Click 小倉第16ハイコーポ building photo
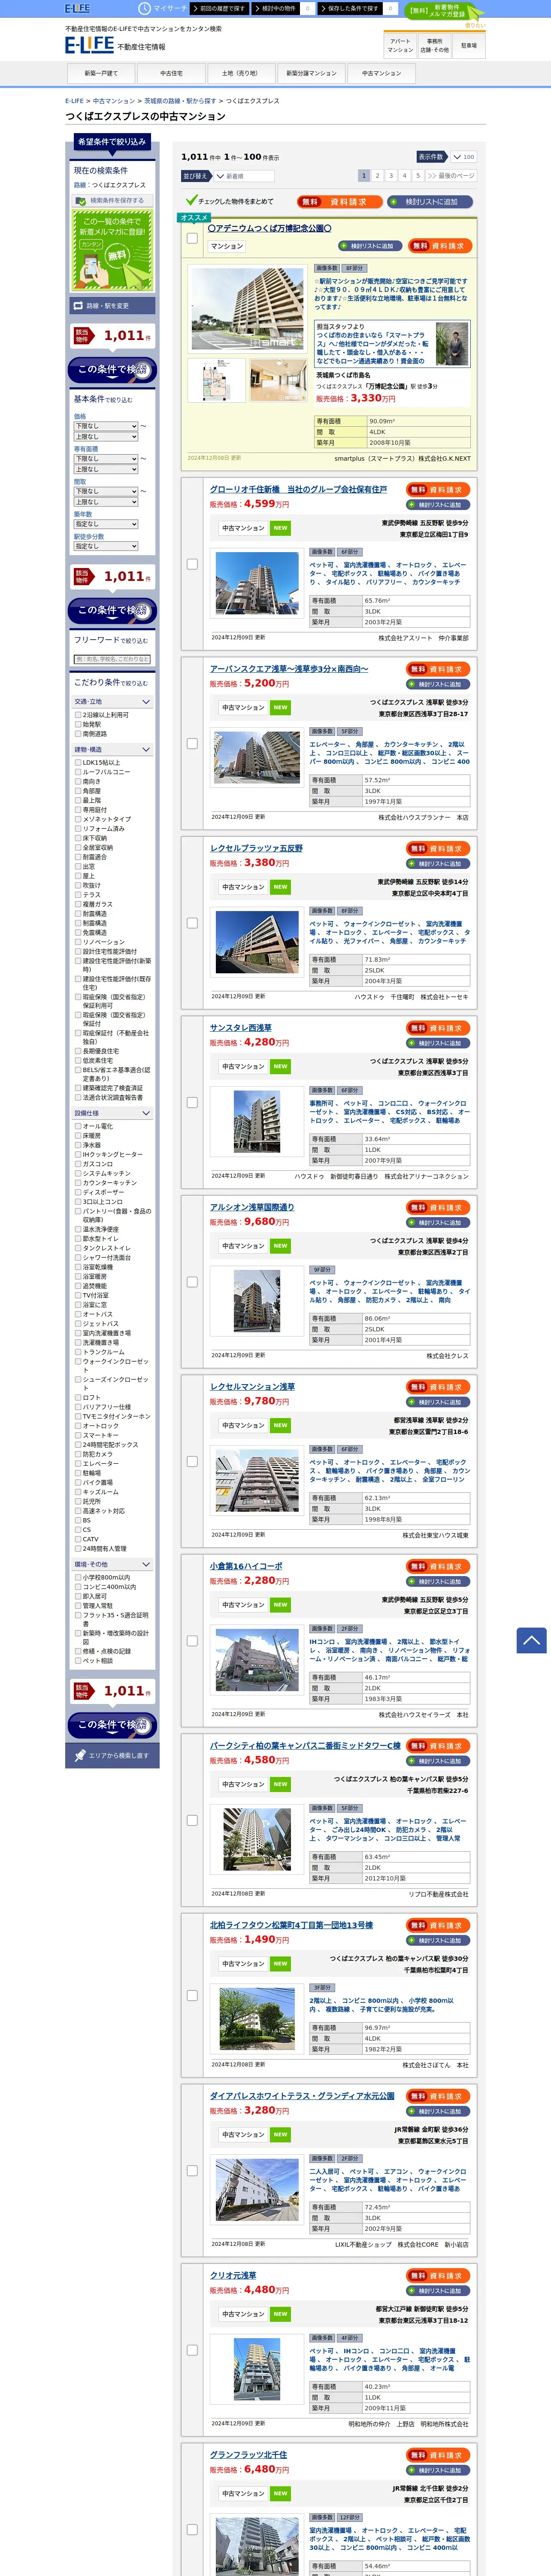Screen dimensions: 551x2576 click(257, 1659)
